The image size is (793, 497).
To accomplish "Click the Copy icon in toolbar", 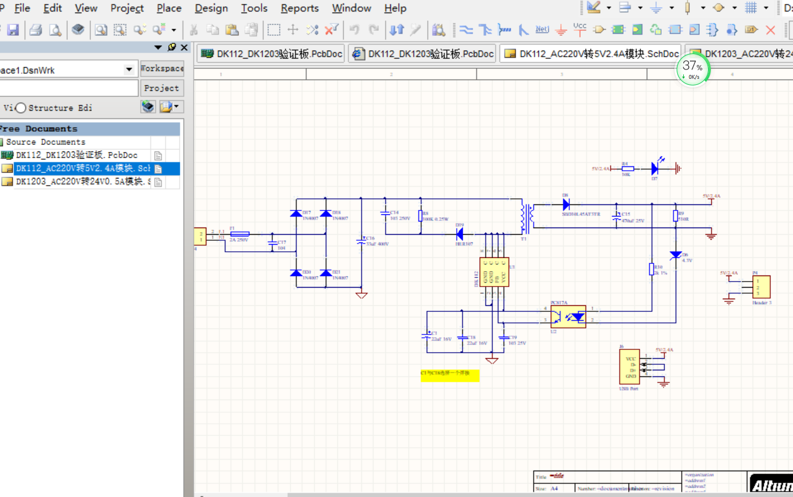I will point(213,30).
